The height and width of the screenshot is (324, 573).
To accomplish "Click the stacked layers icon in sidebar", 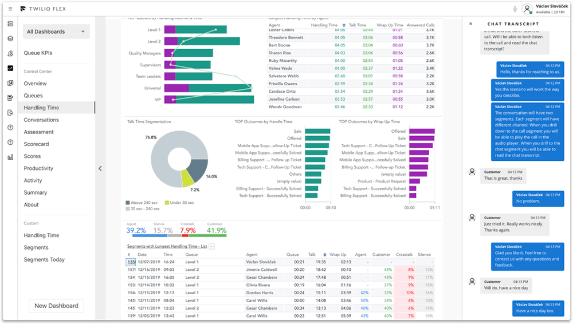I will click(x=10, y=38).
